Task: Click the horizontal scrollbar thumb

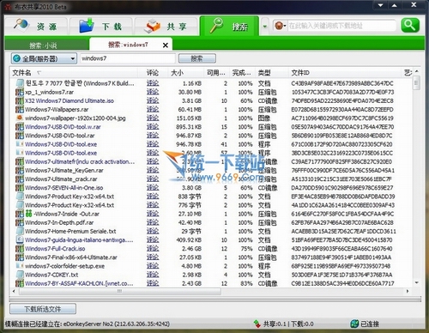Action: pos(120,291)
